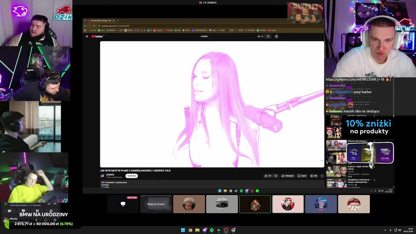
Task: Select the black car avatar participant tile
Action: pos(222,204)
